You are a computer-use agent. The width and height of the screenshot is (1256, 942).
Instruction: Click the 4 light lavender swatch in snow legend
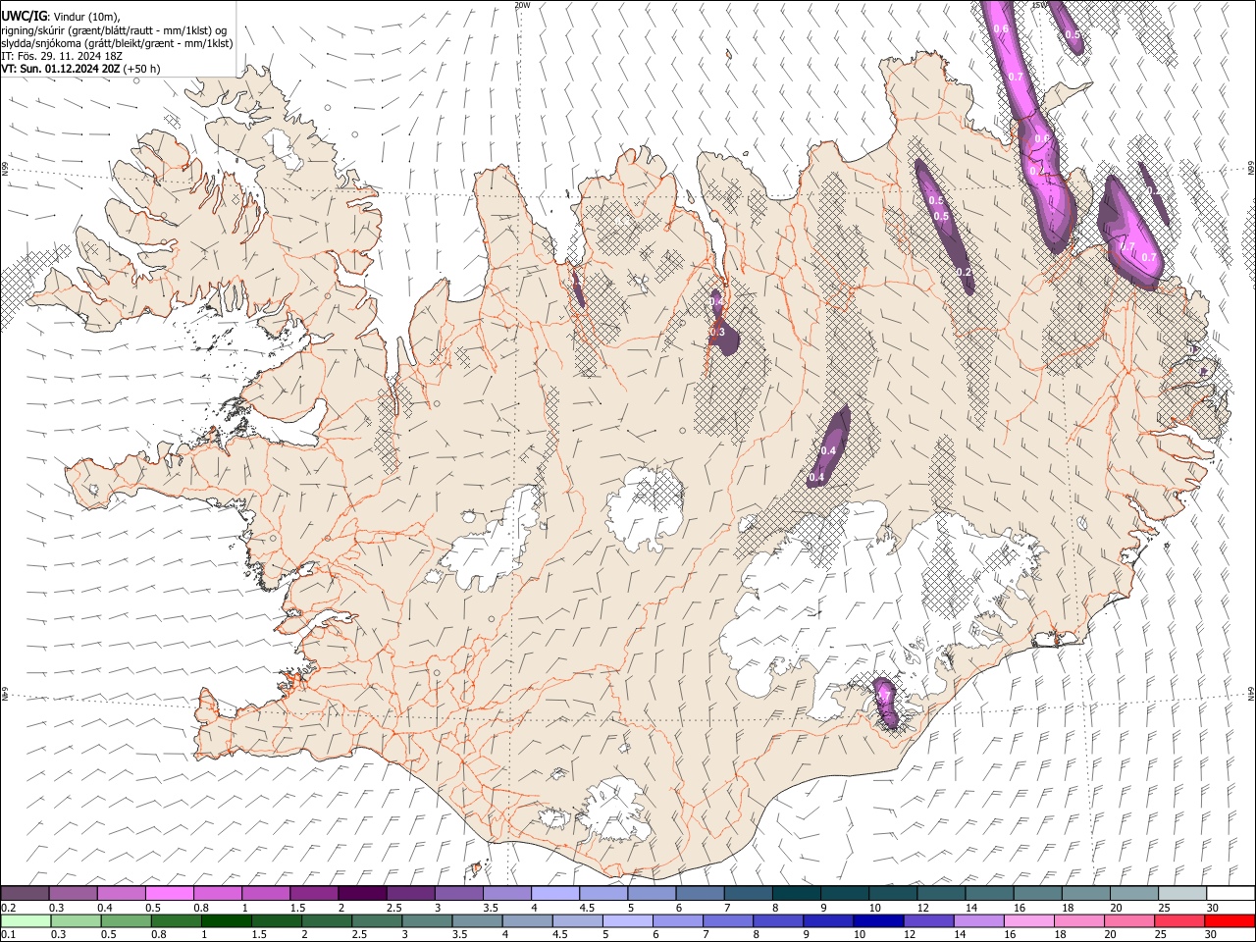(555, 893)
